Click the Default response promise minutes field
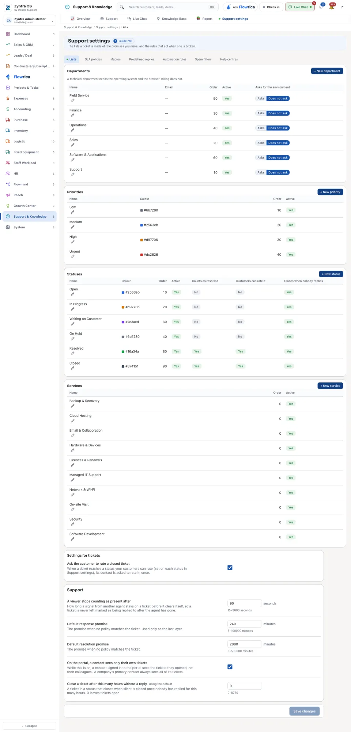This screenshot has width=351, height=732. tap(245, 624)
